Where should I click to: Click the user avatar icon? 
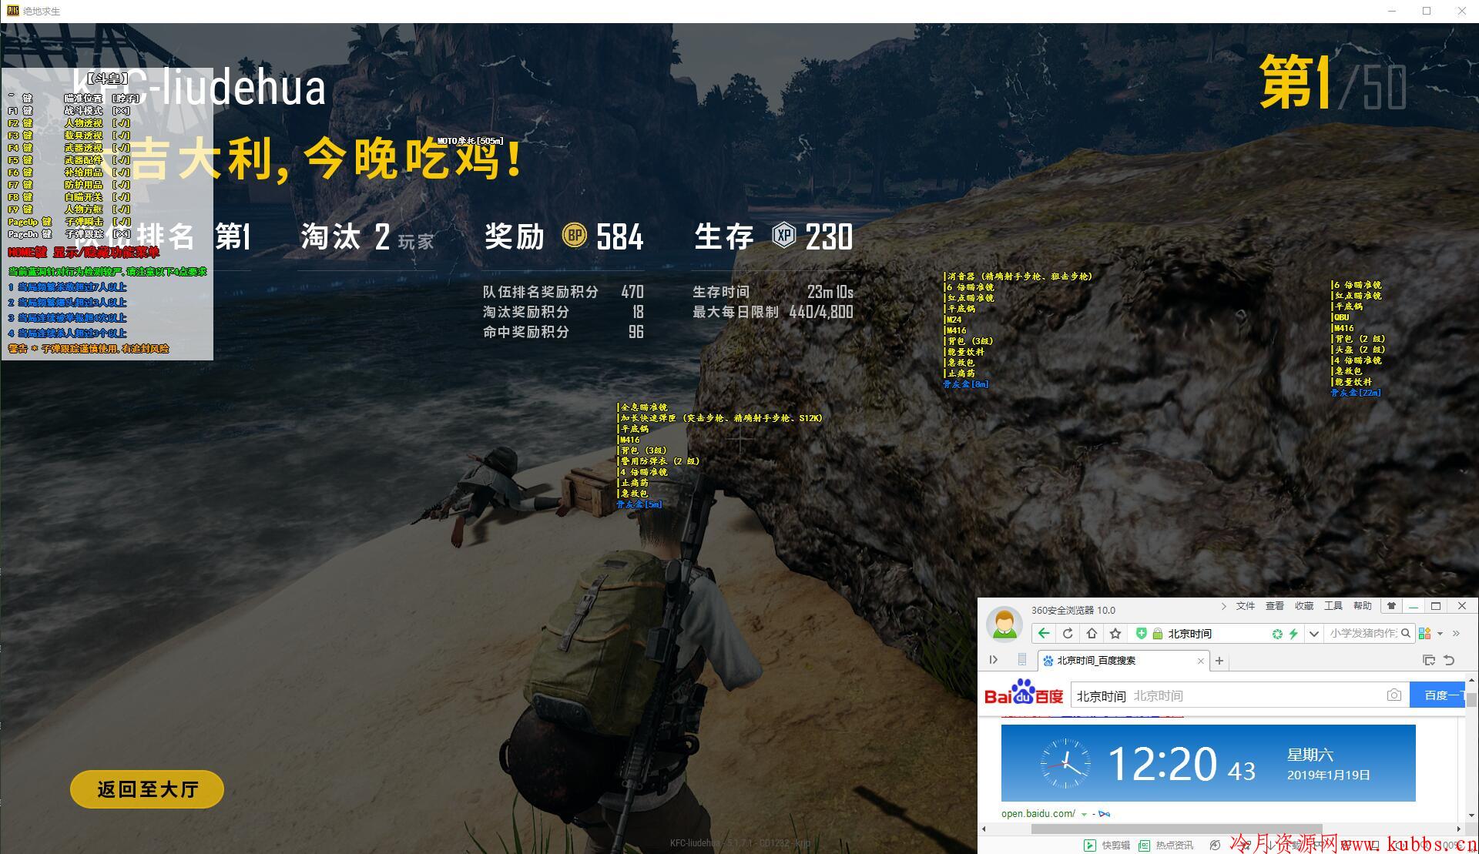coord(1004,624)
